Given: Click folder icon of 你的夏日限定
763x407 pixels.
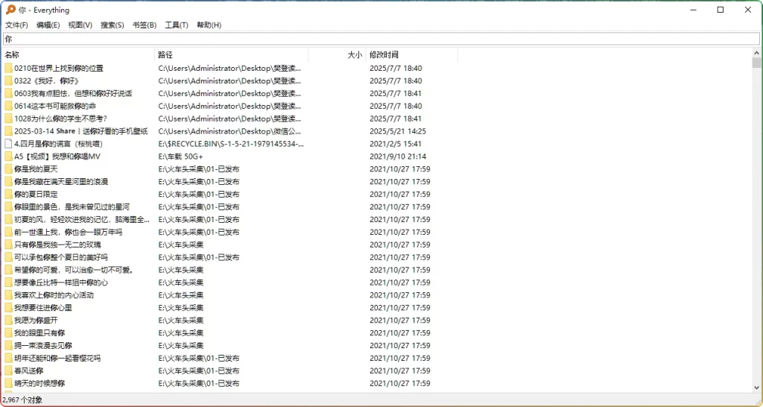Looking at the screenshot, I should (x=8, y=195).
